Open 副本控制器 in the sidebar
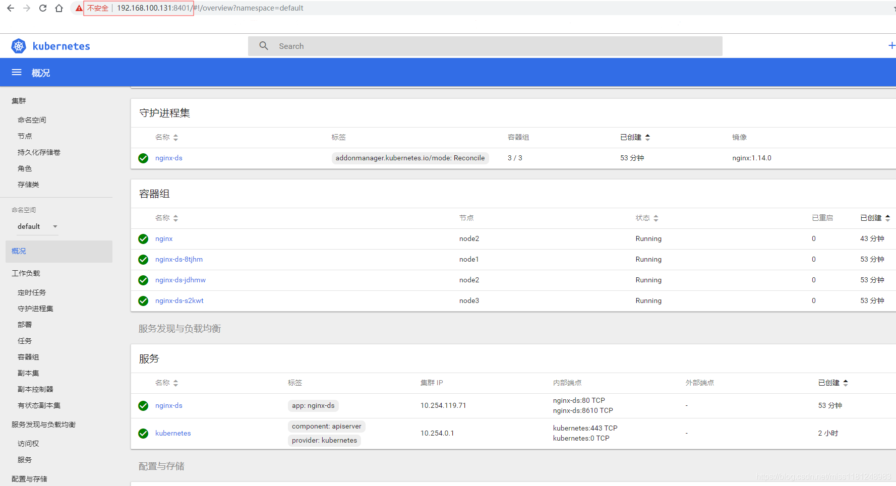896x486 pixels. click(35, 389)
